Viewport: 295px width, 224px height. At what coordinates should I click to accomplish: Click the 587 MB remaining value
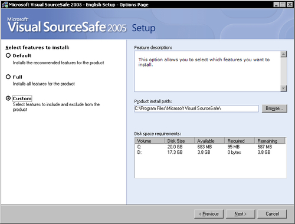(x=265, y=147)
